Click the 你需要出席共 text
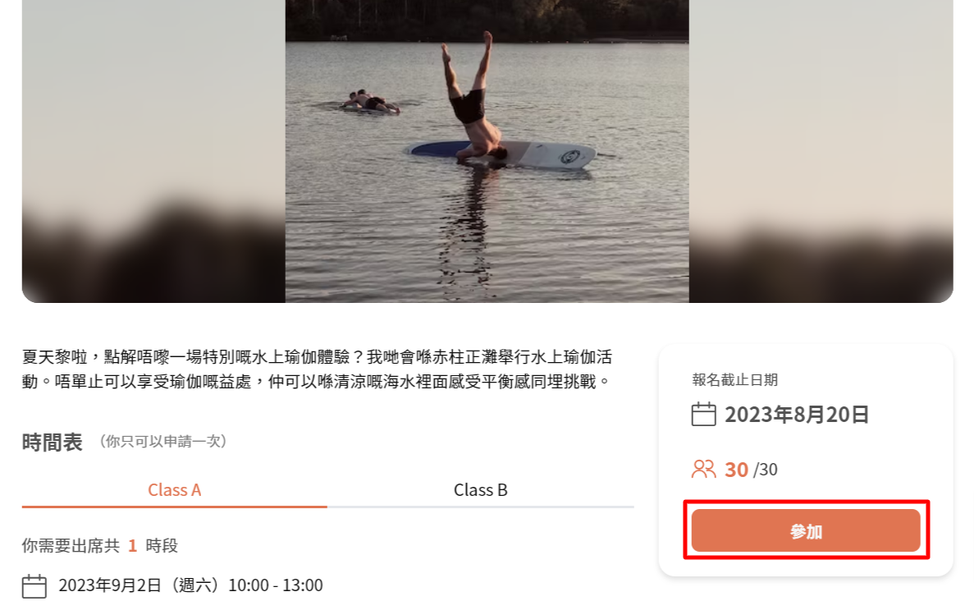This screenshot has width=974, height=601. [x=71, y=546]
